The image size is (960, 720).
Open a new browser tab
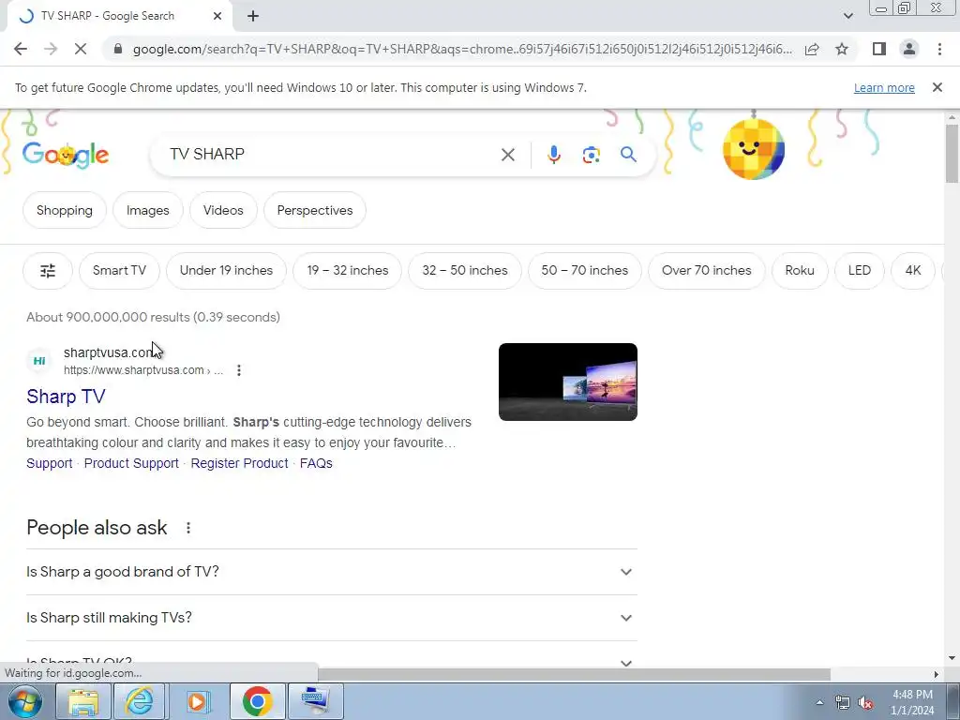(253, 16)
